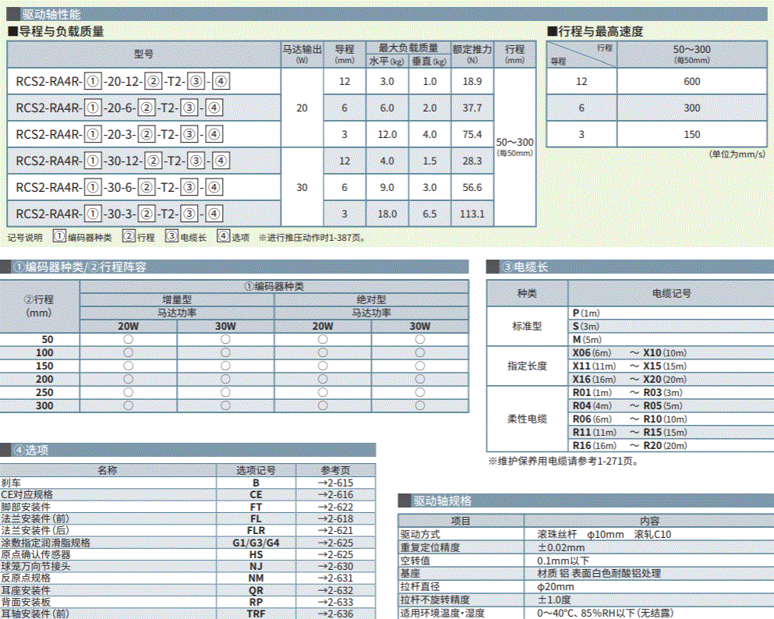The image size is (774, 619).
Task: Click circle for 200 stroke absolute 30W
Action: point(420,379)
